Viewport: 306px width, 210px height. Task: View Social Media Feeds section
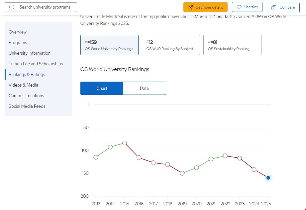(x=27, y=106)
